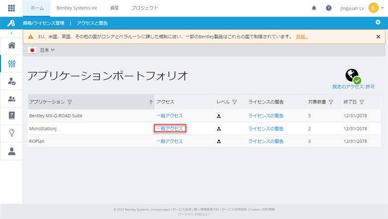Open 資格/ライセンス管理 in the blue bar
Image resolution: width=388 pixels, height=219 pixels.
click(x=44, y=23)
